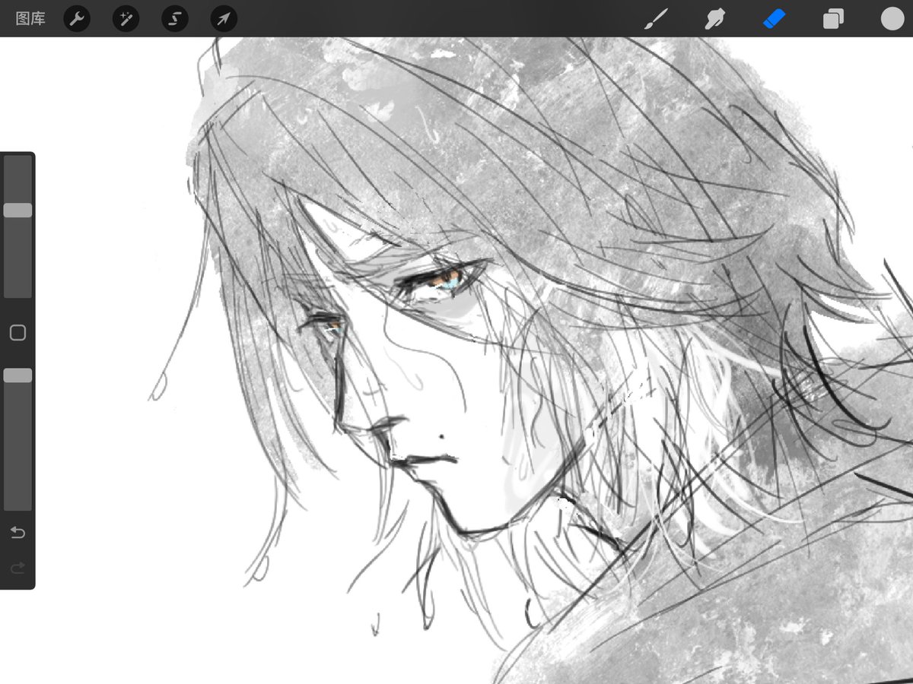Open the Adjustments magic wand menu
Screen dimensions: 913x684
126,18
